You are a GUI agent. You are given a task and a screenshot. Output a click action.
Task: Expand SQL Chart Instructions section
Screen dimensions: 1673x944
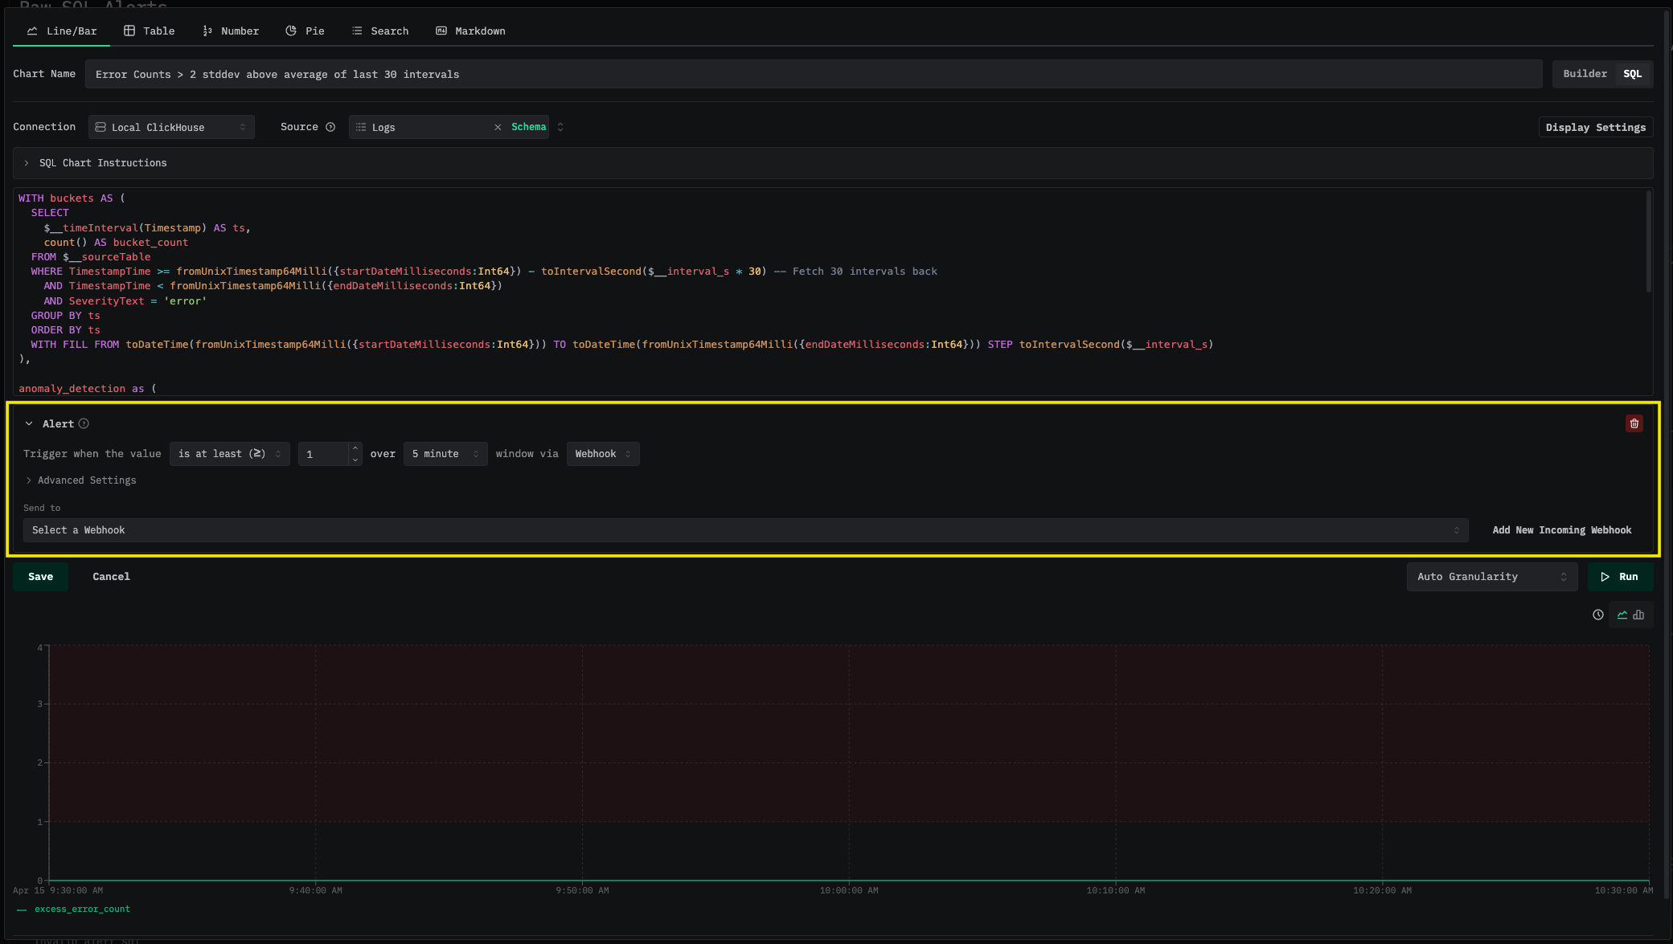tap(103, 163)
